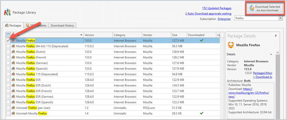This screenshot has width=287, height=120.
Task: Click package icon beside Firefox (64-bit) 115
Action: 13,46
